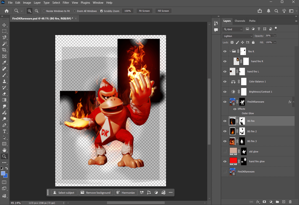Show the old glow layer

pyautogui.click(x=225, y=152)
